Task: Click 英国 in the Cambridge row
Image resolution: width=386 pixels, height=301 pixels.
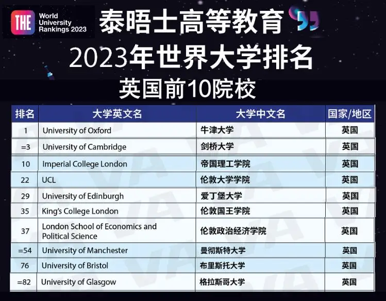Action: point(350,146)
